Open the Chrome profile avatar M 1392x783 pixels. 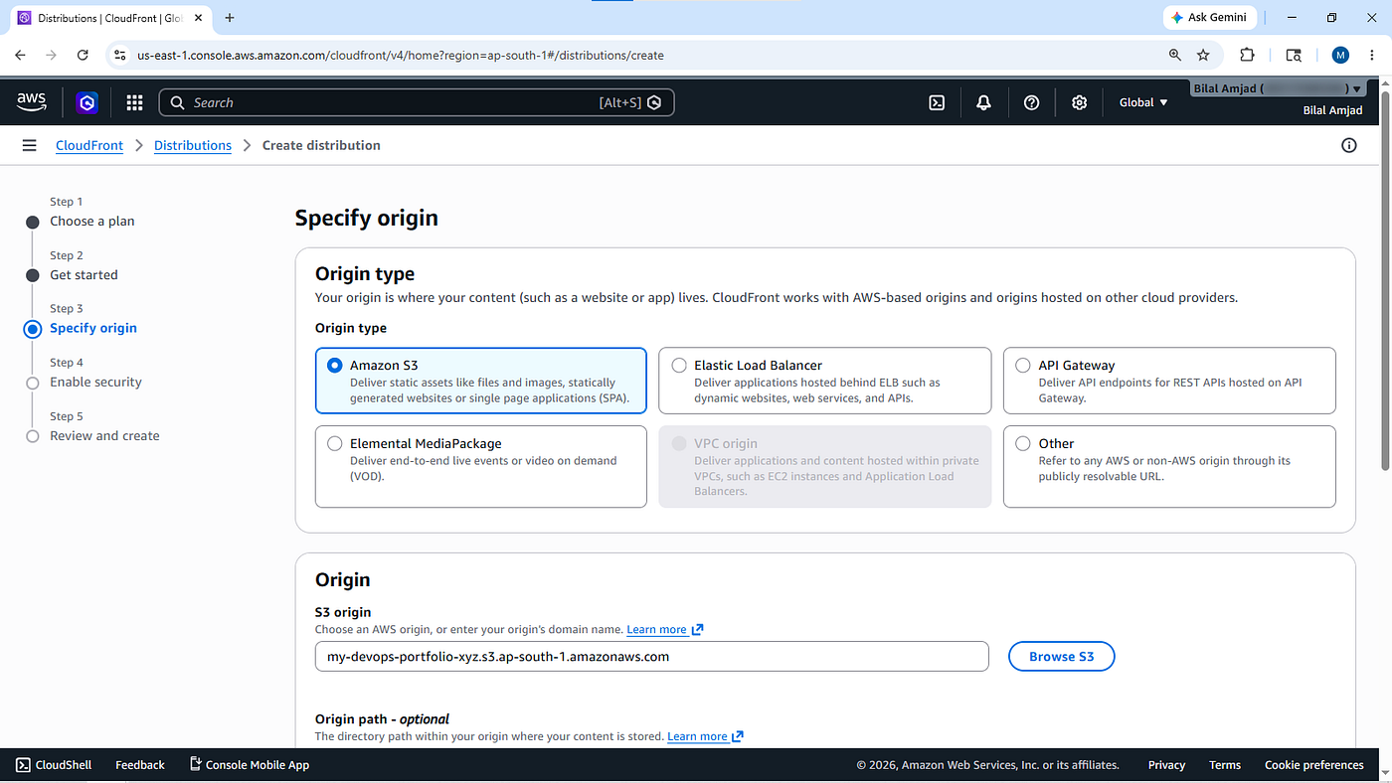pos(1340,56)
